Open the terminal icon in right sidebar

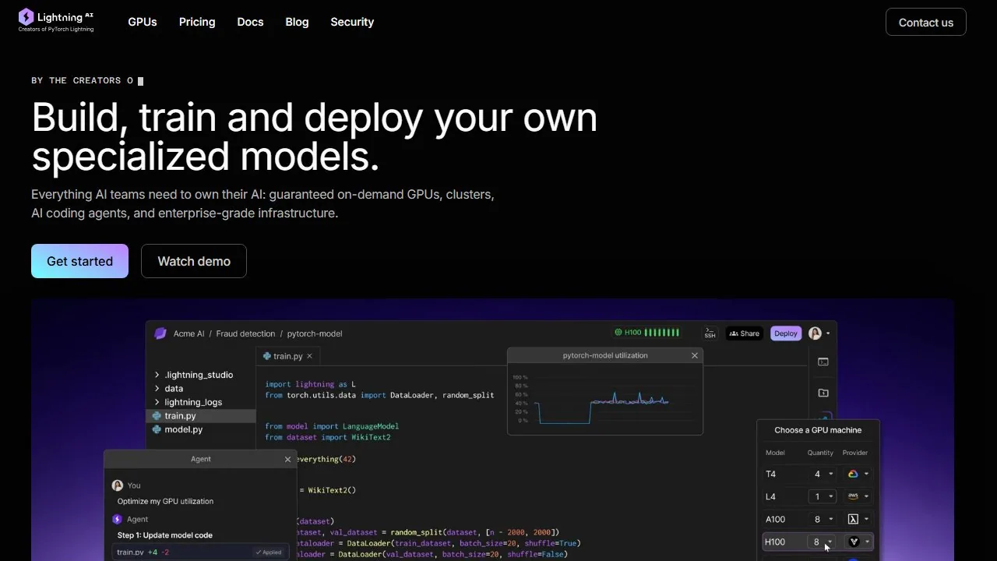[x=823, y=362]
